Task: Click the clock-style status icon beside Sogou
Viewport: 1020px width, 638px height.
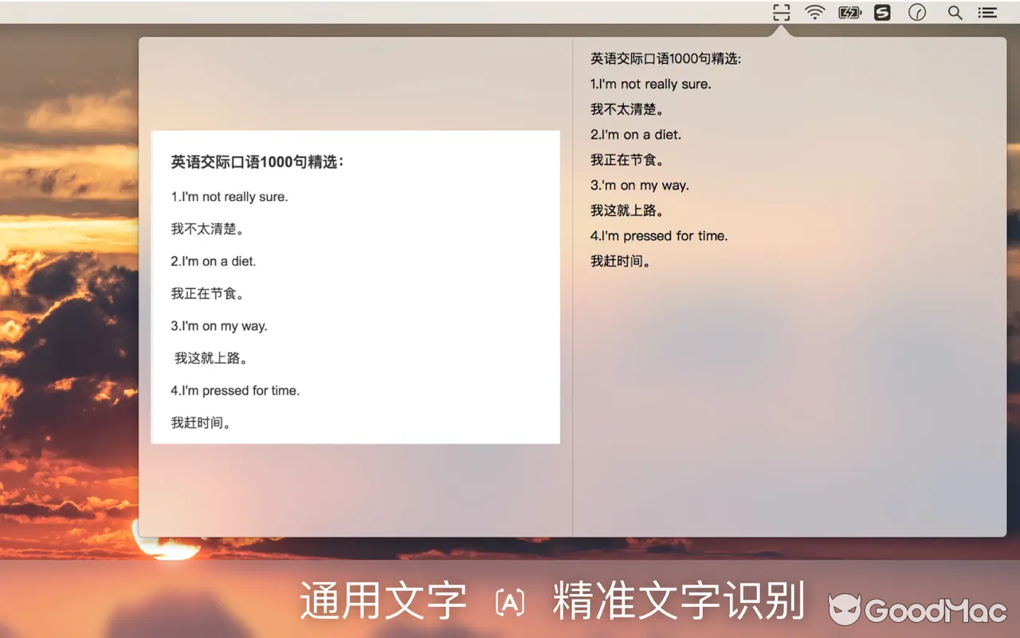Action: (916, 12)
